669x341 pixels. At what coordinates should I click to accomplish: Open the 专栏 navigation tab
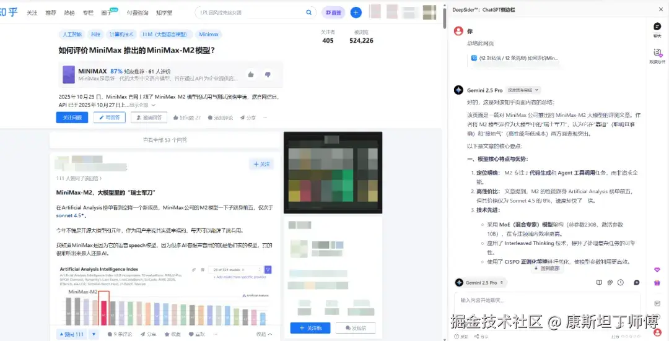[88, 13]
